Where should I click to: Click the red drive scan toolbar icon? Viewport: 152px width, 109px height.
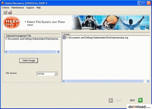pos(10,12)
